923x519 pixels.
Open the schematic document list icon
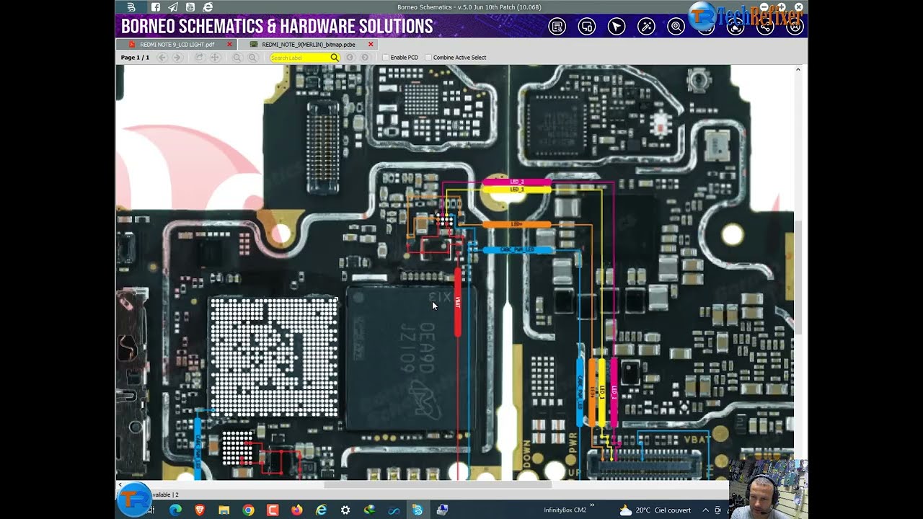point(557,27)
